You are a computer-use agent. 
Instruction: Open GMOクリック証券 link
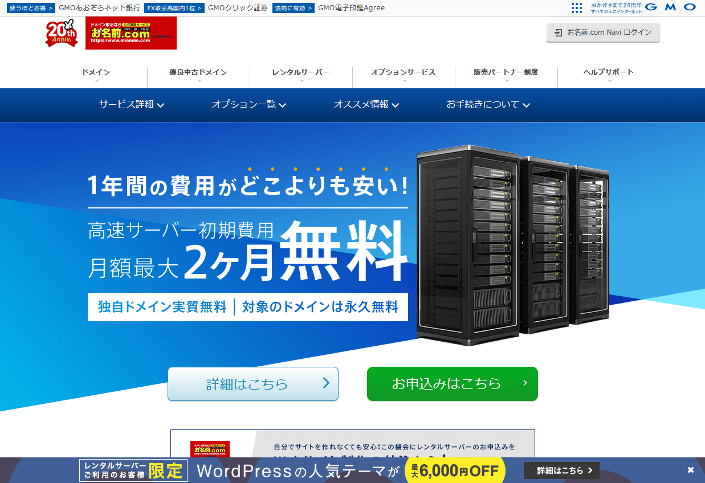click(238, 8)
